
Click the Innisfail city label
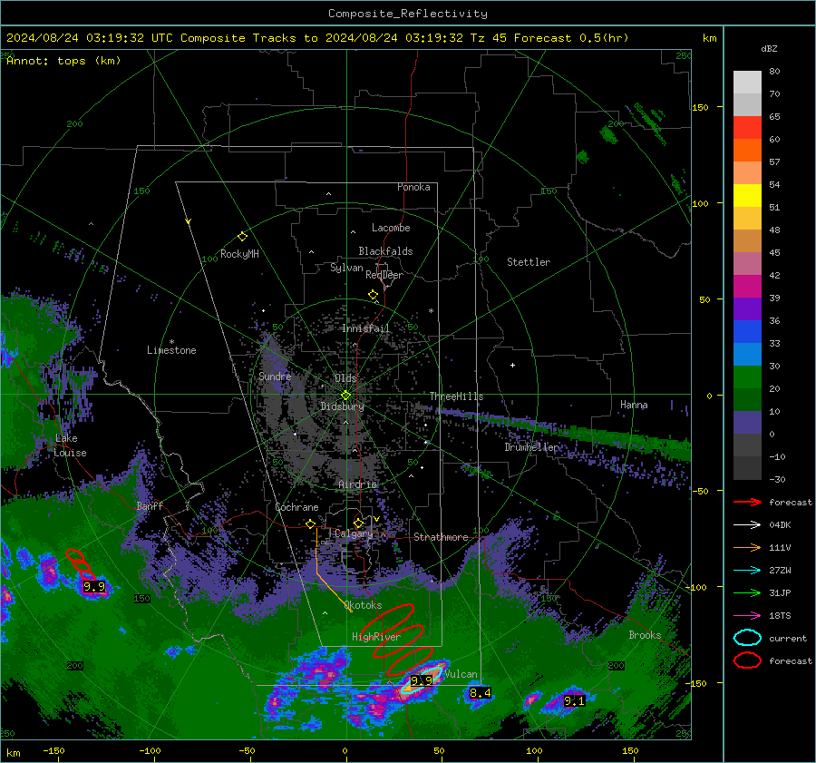click(366, 328)
